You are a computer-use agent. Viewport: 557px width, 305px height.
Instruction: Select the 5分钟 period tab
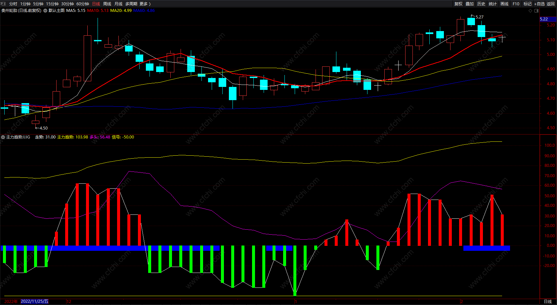click(x=38, y=4)
